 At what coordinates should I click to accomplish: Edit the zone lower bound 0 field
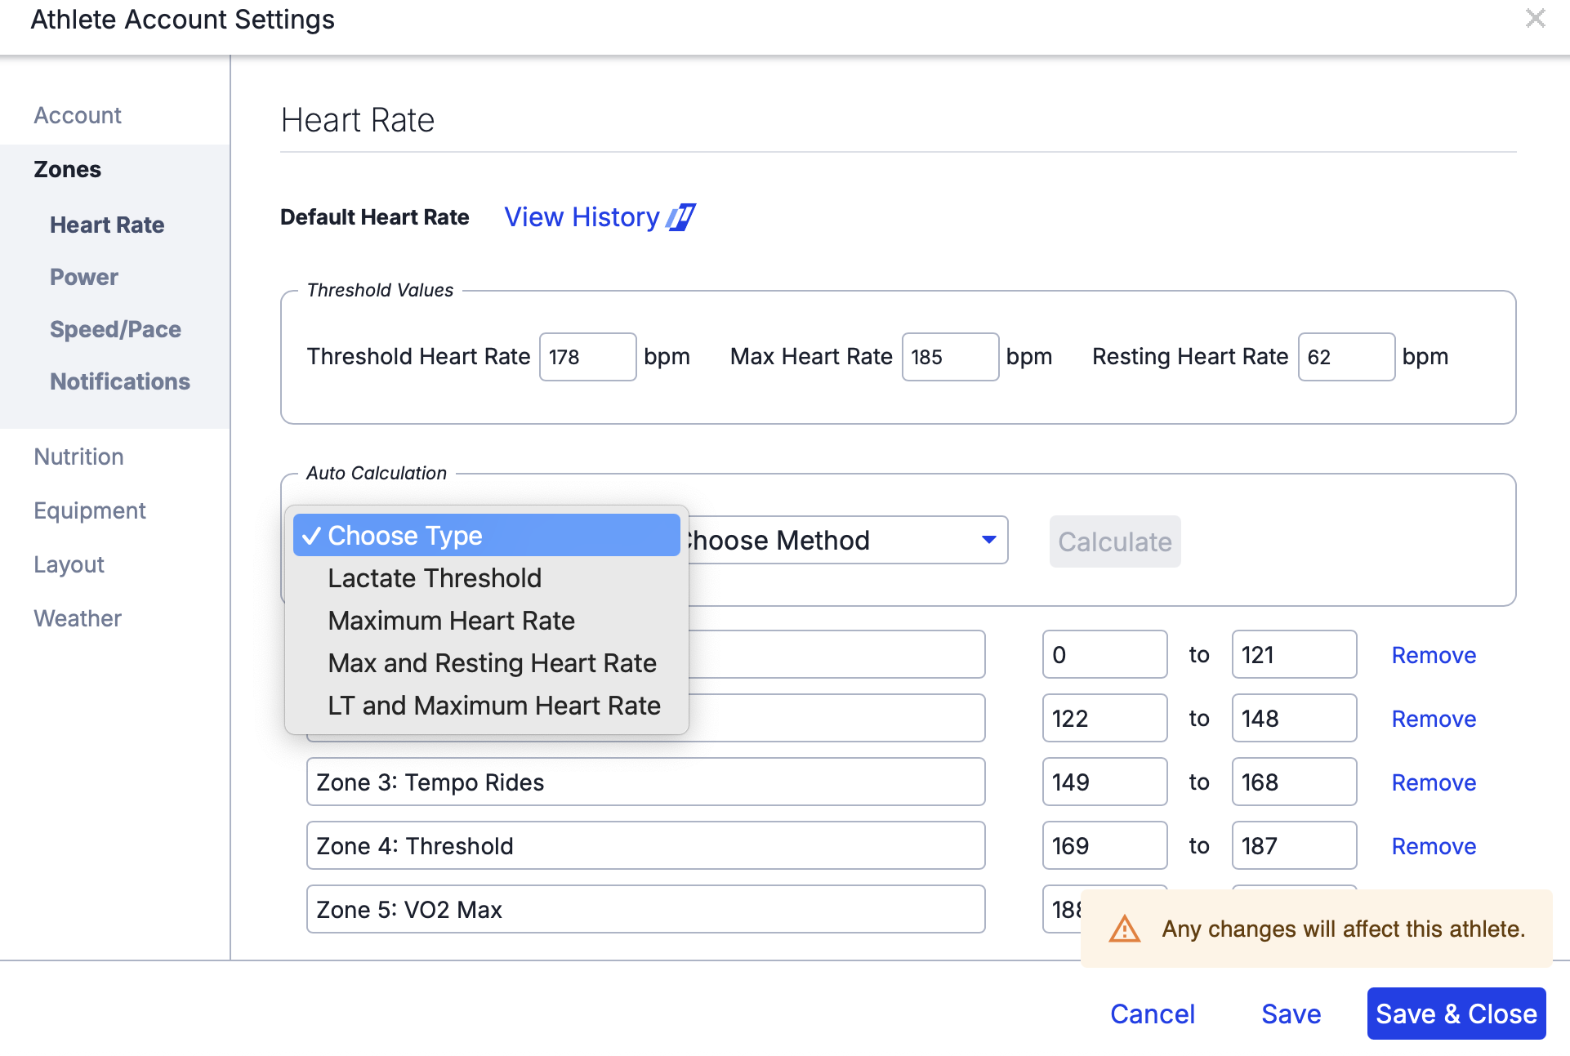1104,654
